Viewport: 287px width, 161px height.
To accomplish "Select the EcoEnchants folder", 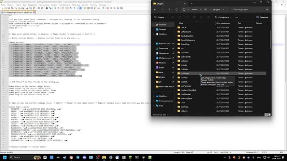I will coord(184,57).
